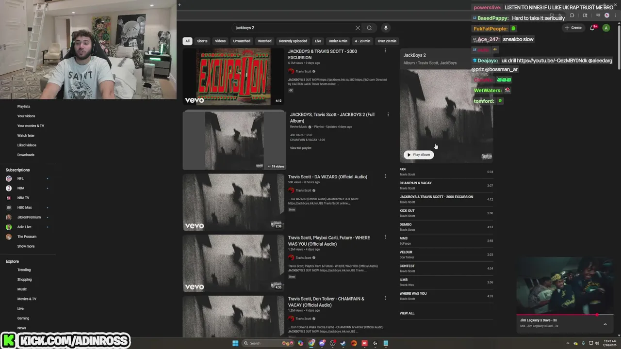Expand Subscriptions list with Show more
Viewport: 621px width, 349px height.
26,246
